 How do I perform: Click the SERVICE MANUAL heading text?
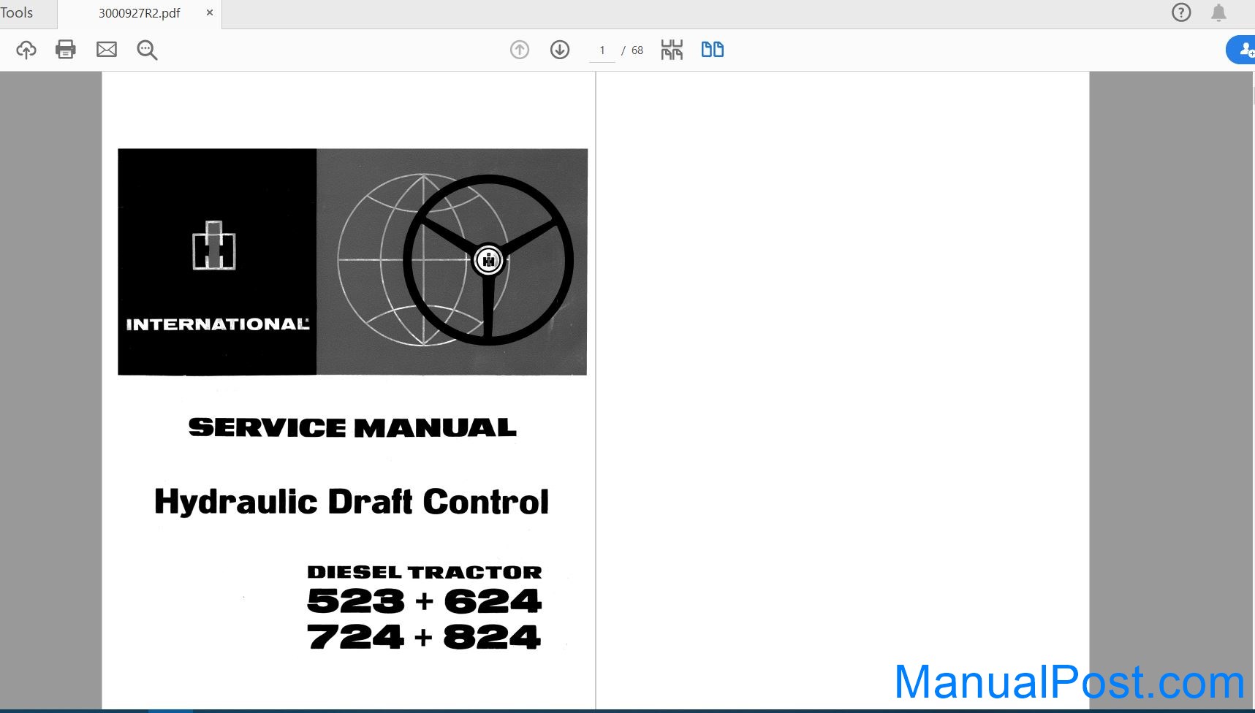352,428
